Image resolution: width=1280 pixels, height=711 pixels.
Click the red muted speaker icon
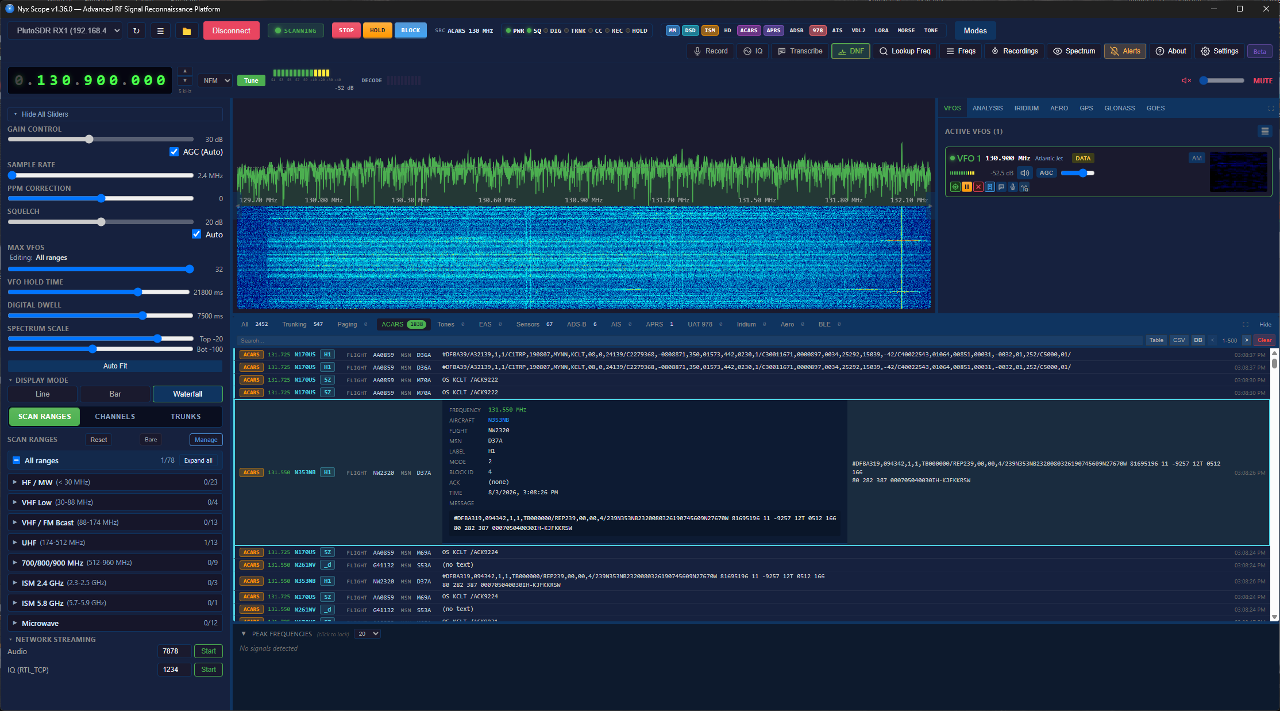point(1186,80)
